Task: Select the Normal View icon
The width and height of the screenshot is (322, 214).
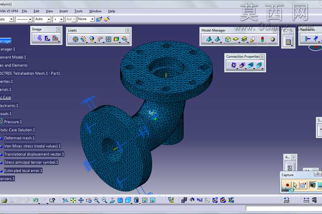Action: pyautogui.click(x=113, y=200)
